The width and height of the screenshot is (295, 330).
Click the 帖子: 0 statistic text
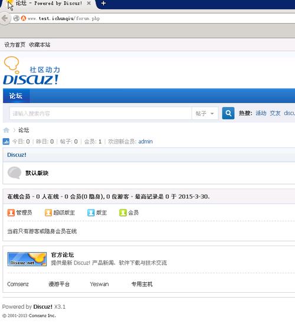[x=69, y=142]
